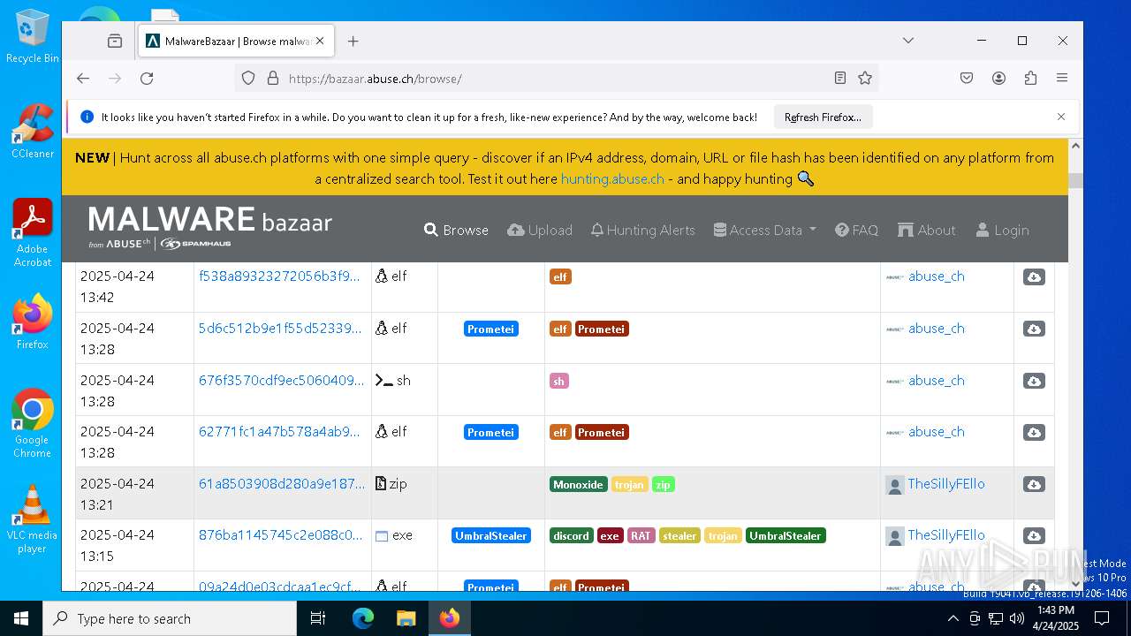Open Recycle Bin desktop icon
Screen dimensions: 1131x636
coord(33,35)
